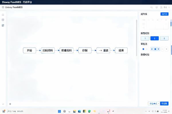The width and height of the screenshot is (172, 114).
Task: Open the mode dropdown at bottom right
Action: 154,103
